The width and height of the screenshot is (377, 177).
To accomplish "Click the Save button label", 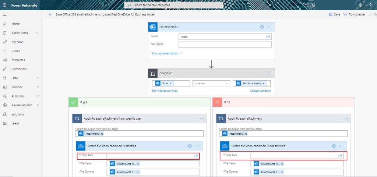I will [x=337, y=14].
